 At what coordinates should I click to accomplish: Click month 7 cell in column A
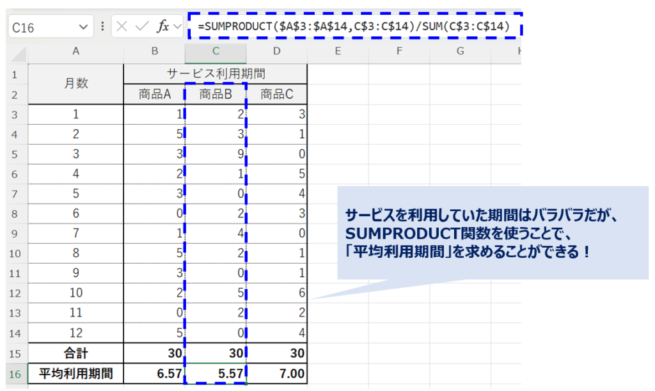pyautogui.click(x=75, y=234)
